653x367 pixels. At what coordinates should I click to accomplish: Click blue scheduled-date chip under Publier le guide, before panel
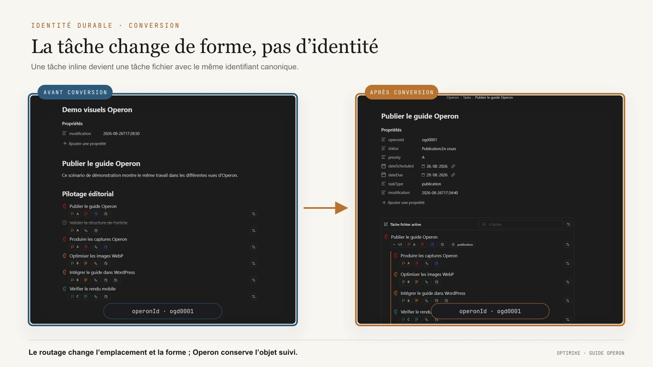(x=96, y=214)
